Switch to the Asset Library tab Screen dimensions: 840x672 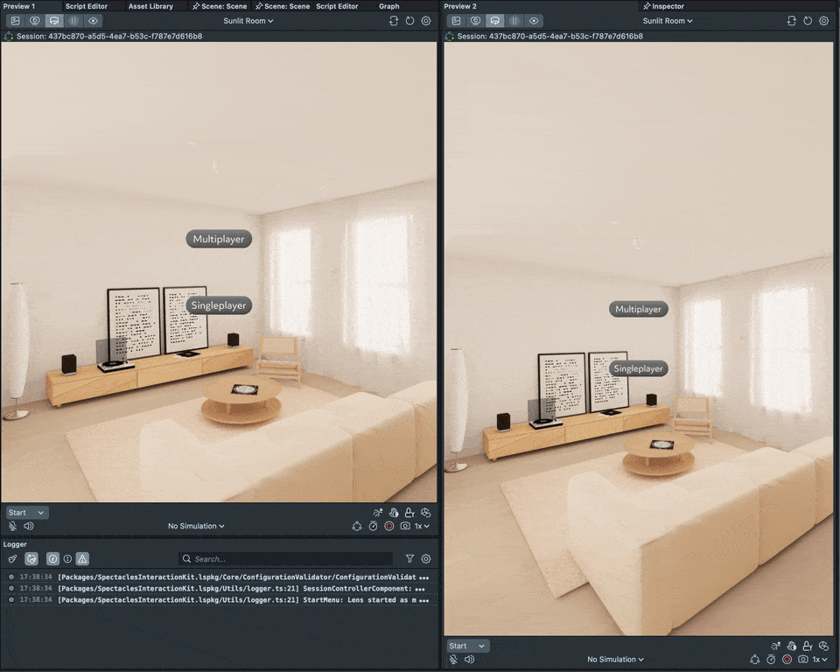click(x=150, y=6)
